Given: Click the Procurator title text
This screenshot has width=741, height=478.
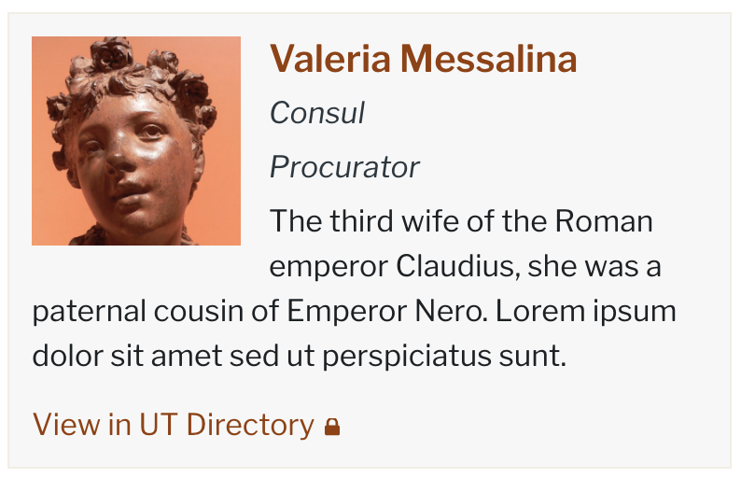Looking at the screenshot, I should (x=344, y=168).
